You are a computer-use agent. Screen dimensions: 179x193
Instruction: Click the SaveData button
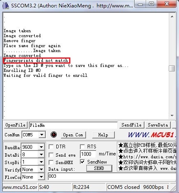(158, 125)
